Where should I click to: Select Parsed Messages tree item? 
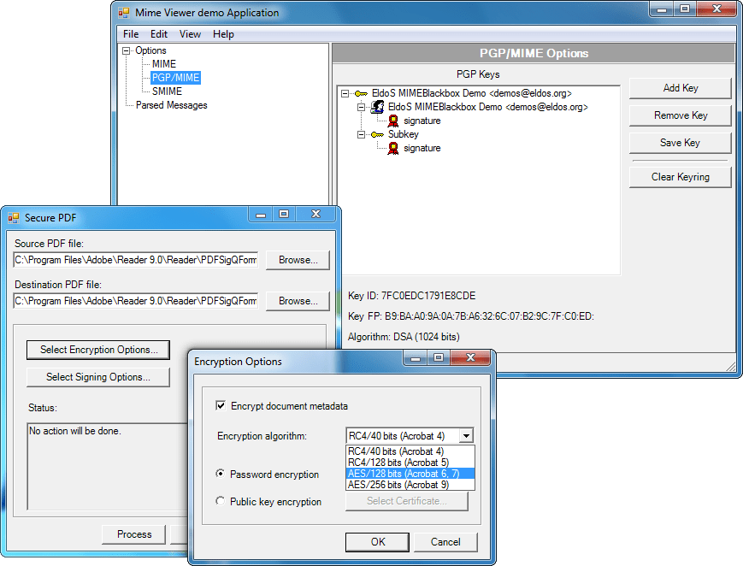coord(172,105)
